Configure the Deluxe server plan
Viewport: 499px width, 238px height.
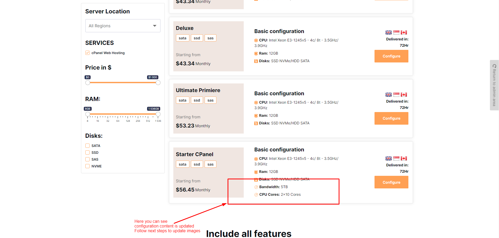click(x=391, y=56)
